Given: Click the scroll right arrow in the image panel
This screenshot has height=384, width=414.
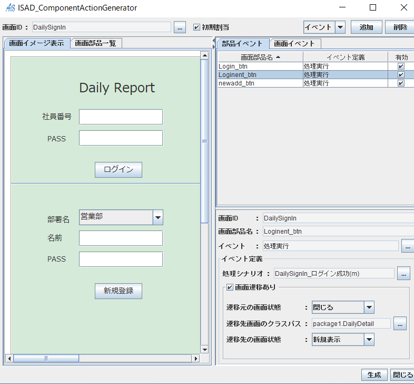Looking at the screenshot, I should 196,359.
